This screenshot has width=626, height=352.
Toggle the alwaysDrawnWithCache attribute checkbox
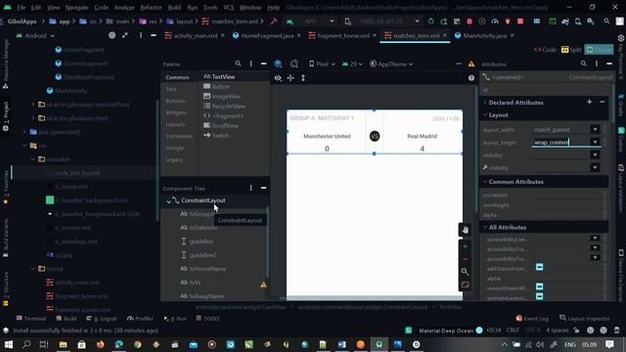(539, 286)
